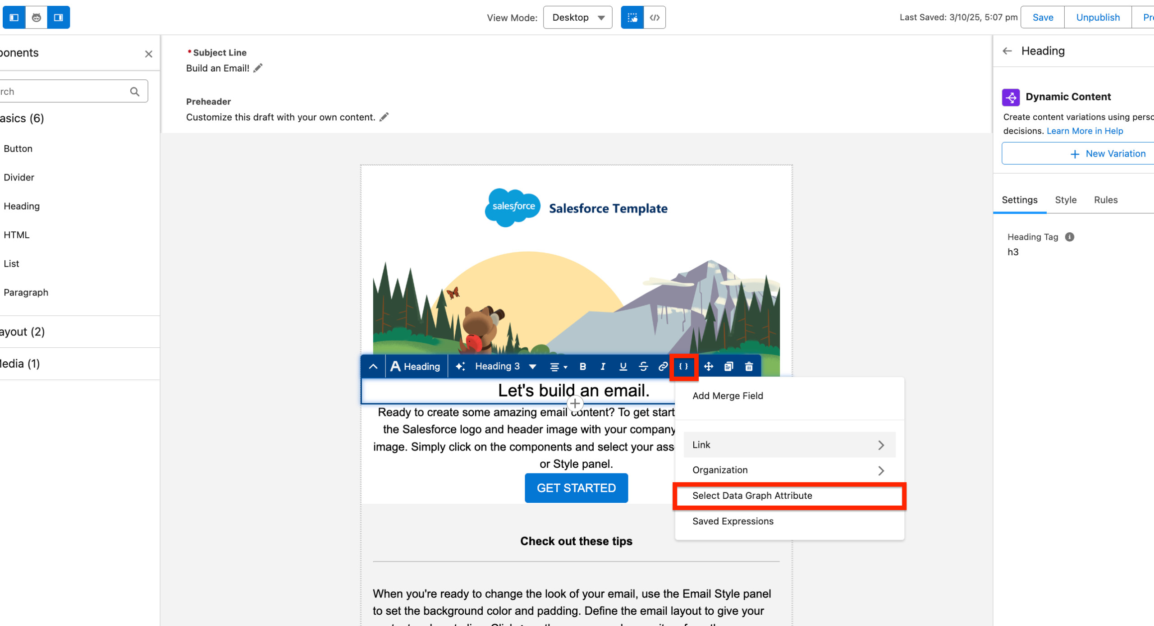The image size is (1154, 626).
Task: Toggle the left panel visibility button
Action: (14, 18)
